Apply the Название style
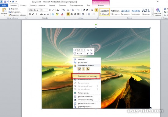The image size is (168, 117). (x=146, y=12)
